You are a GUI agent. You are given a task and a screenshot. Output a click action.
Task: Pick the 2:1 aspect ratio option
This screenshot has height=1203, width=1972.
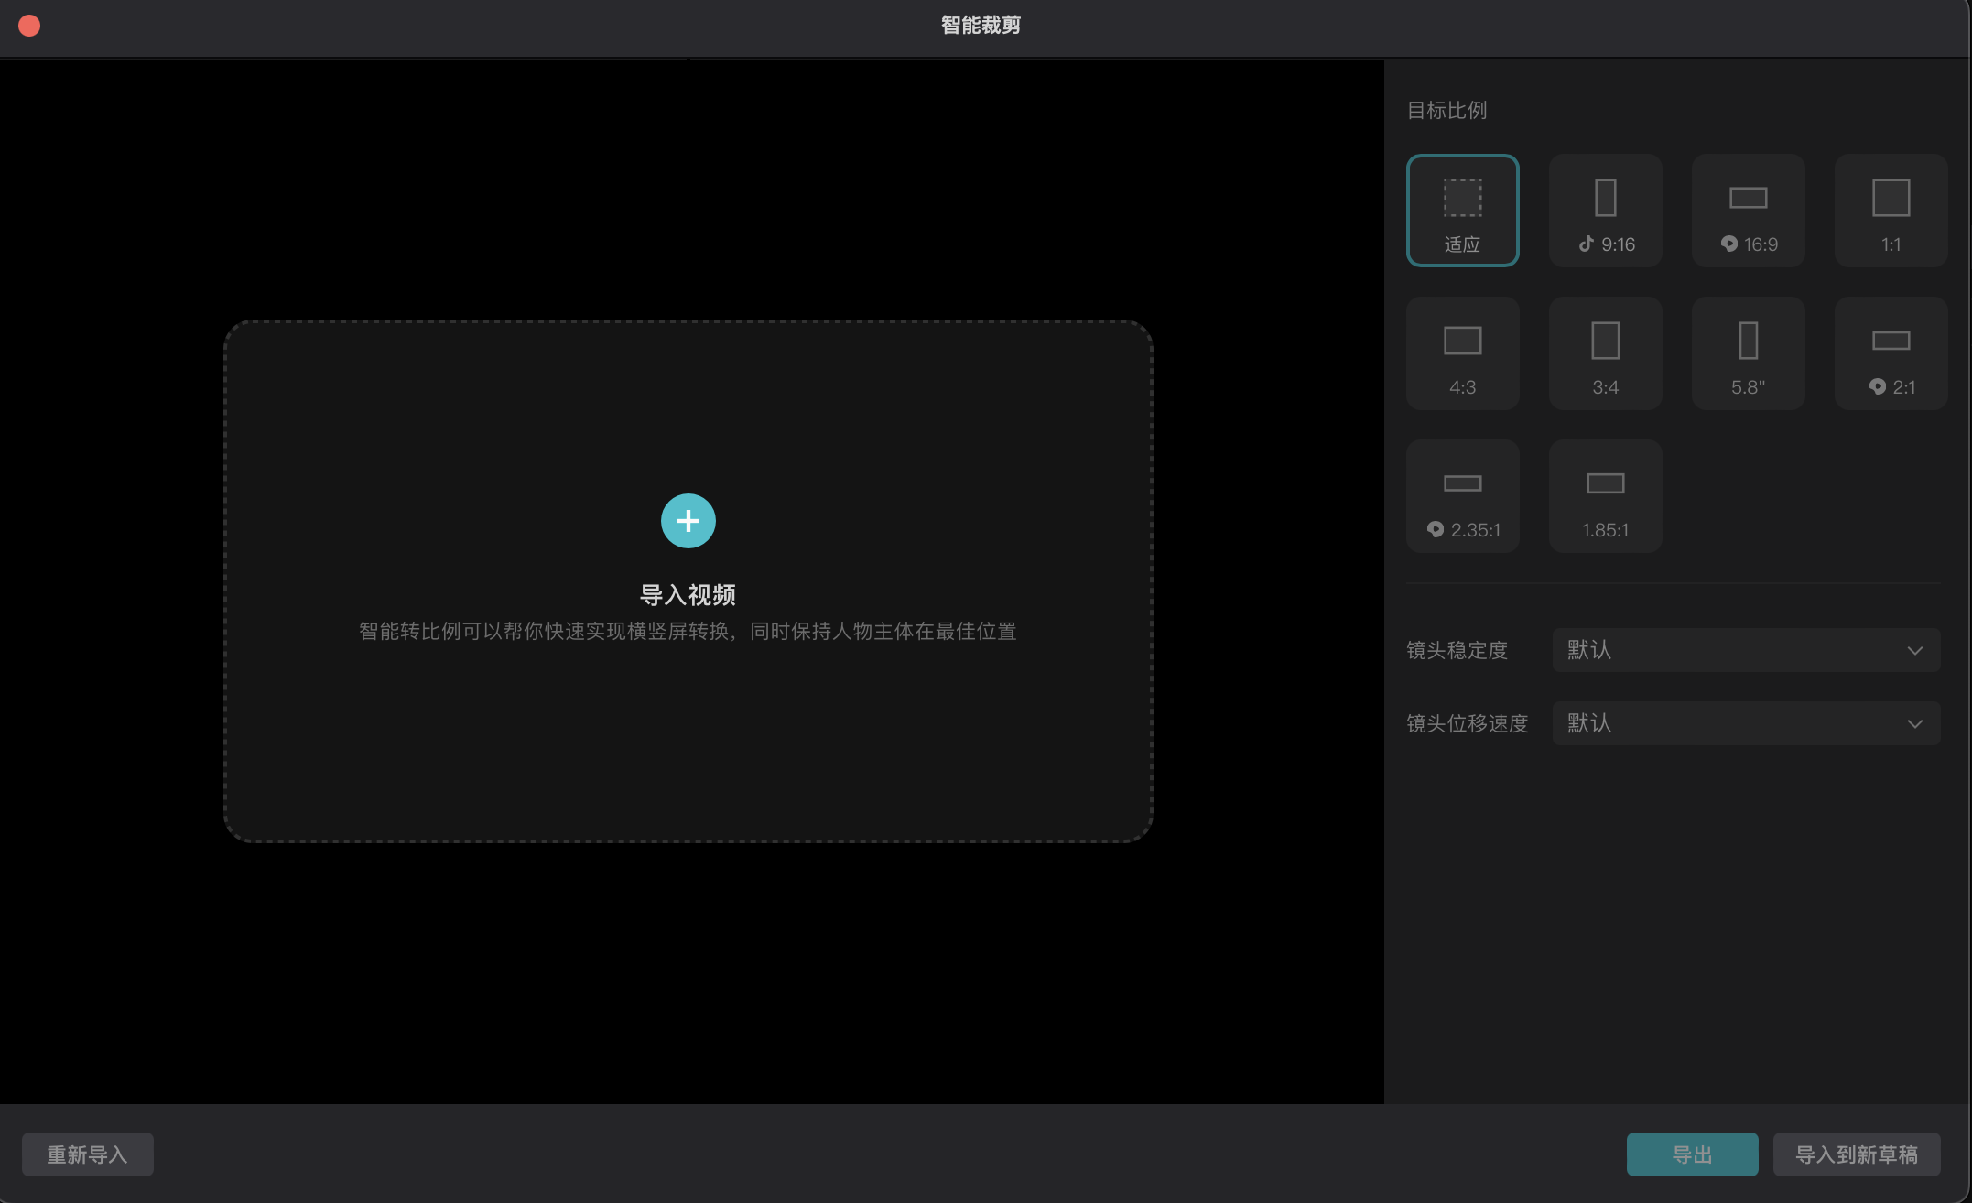coord(1891,353)
